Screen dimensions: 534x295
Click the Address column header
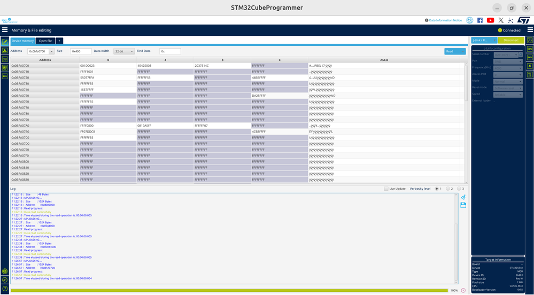click(x=45, y=60)
